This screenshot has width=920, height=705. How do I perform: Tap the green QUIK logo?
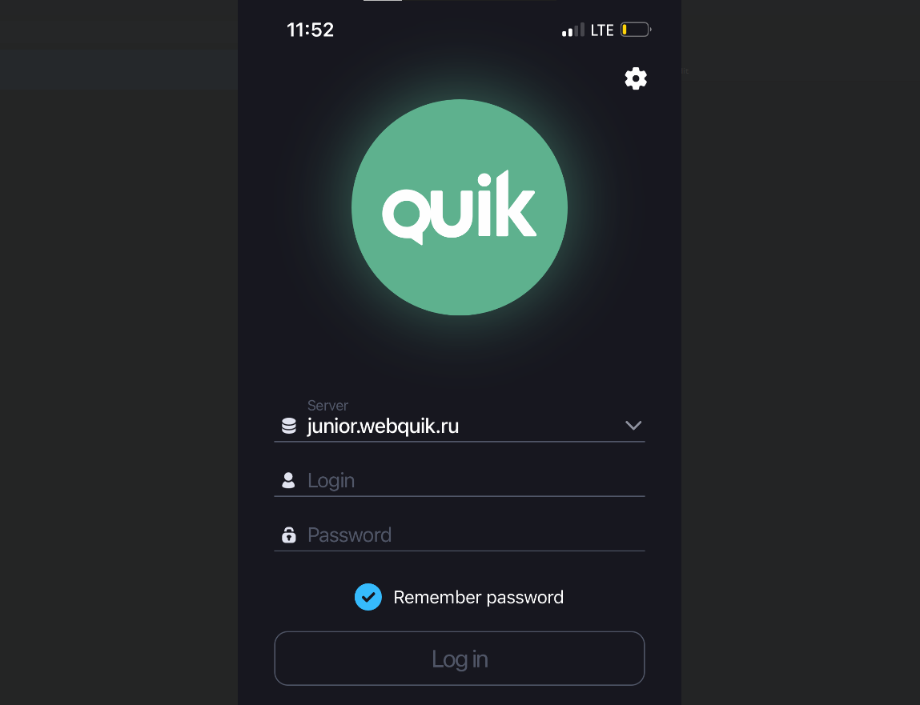coord(460,207)
